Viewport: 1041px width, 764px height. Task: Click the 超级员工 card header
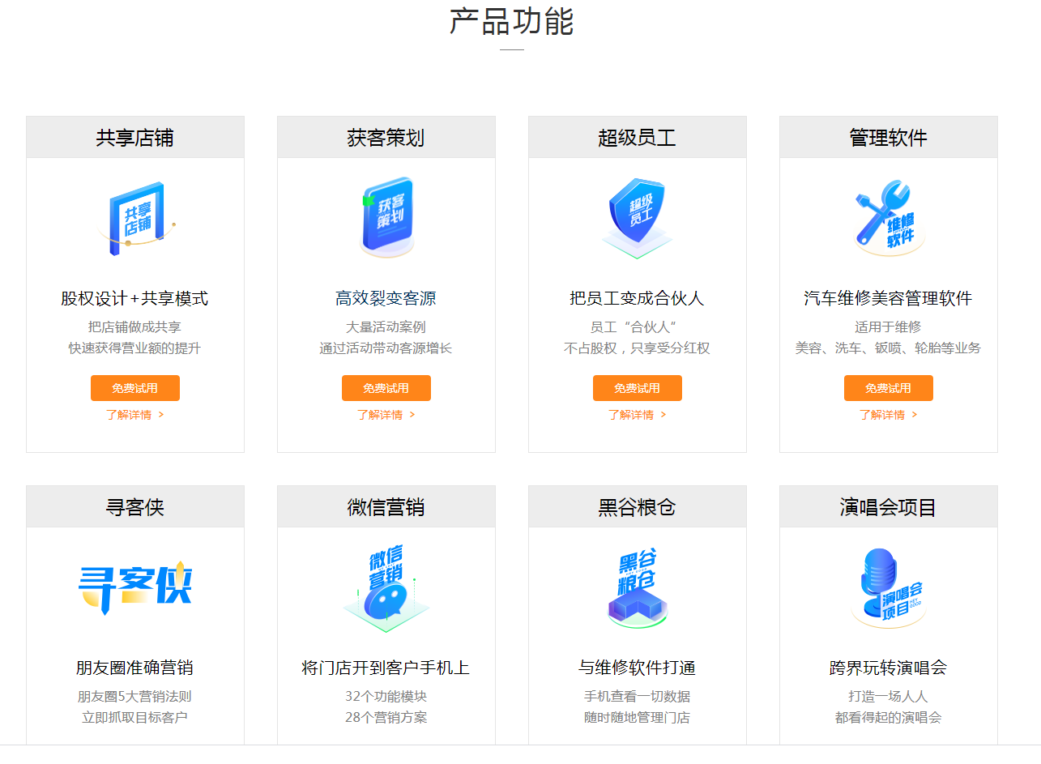click(x=638, y=138)
